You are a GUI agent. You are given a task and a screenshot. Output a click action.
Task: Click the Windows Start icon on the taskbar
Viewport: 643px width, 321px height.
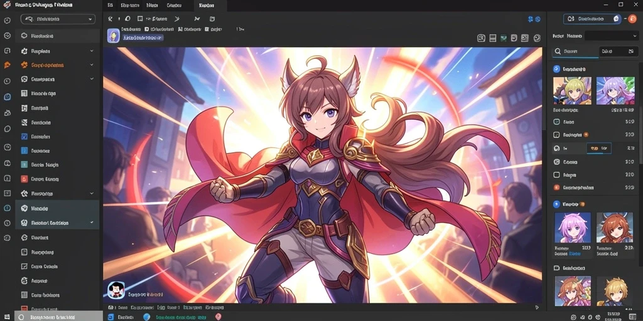pos(7,317)
